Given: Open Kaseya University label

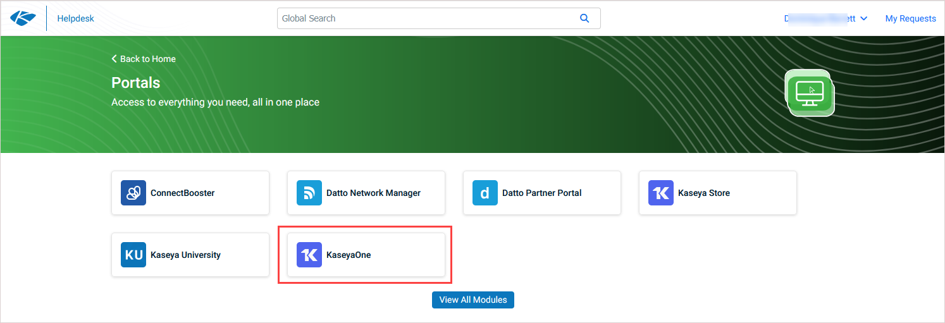Looking at the screenshot, I should (185, 255).
